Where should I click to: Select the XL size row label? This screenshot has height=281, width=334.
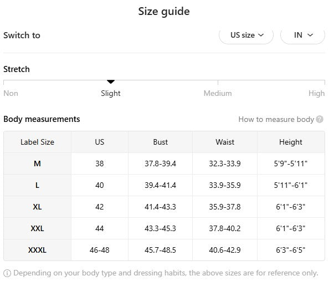coord(37,207)
